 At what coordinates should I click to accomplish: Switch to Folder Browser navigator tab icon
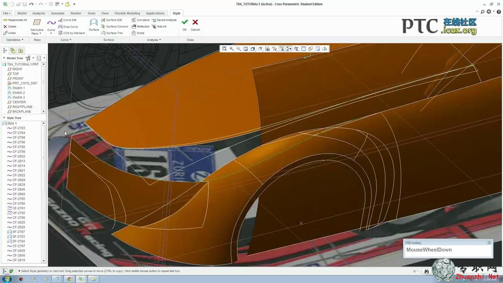coord(13,50)
